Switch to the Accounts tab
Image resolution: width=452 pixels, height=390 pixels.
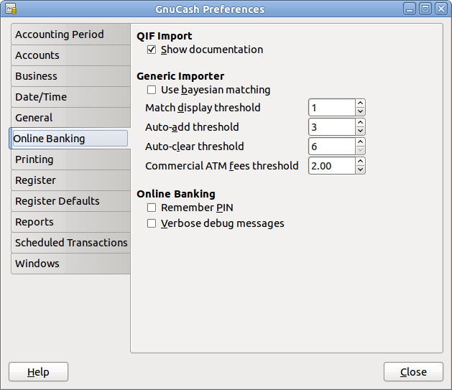(70, 55)
